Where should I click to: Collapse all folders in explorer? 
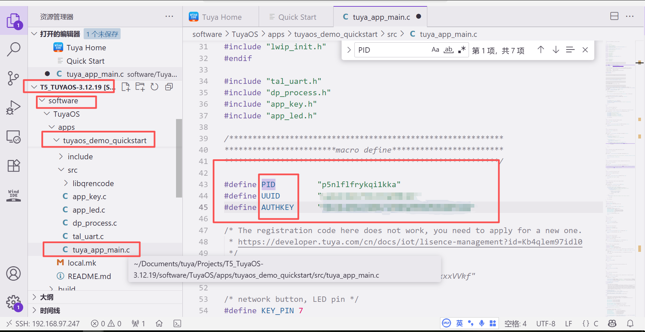click(169, 87)
